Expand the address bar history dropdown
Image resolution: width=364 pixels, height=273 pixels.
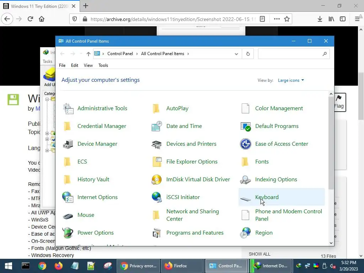point(236,54)
